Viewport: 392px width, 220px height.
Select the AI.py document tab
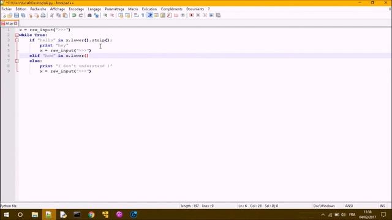pyautogui.click(x=9, y=23)
